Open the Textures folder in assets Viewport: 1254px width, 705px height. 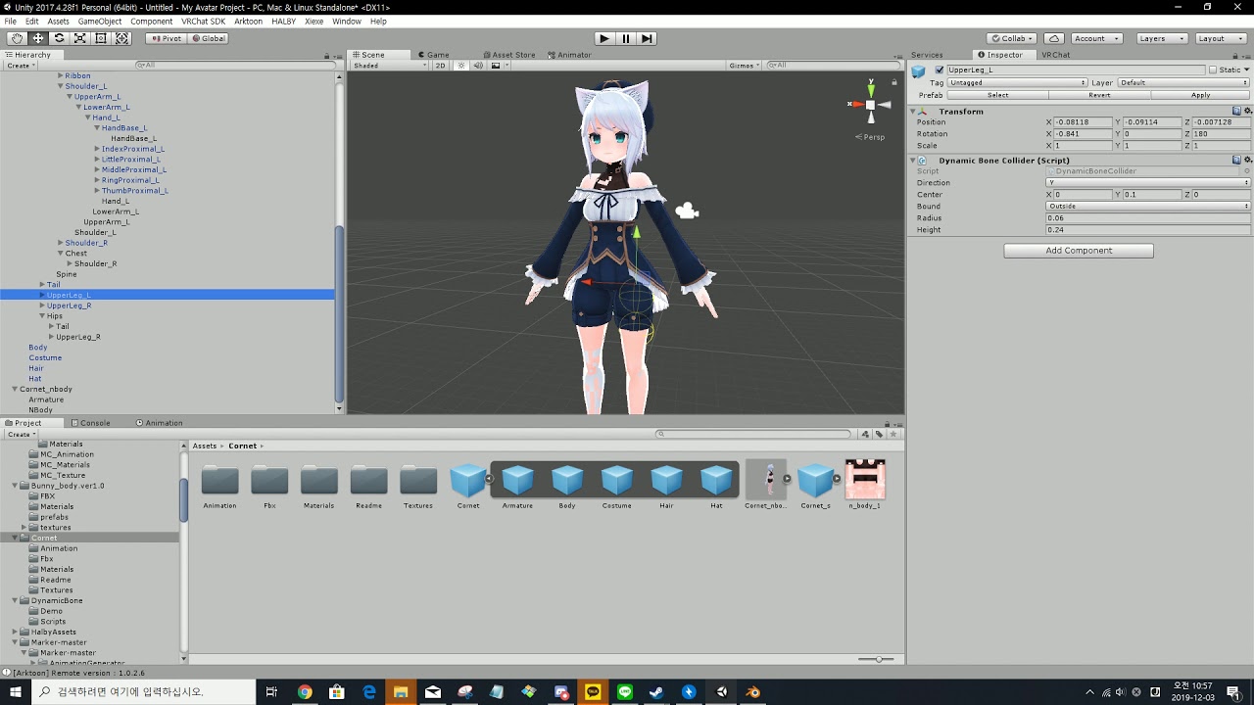(418, 481)
